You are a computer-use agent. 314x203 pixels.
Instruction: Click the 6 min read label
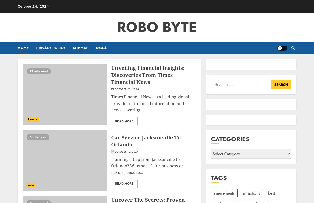coord(38,137)
